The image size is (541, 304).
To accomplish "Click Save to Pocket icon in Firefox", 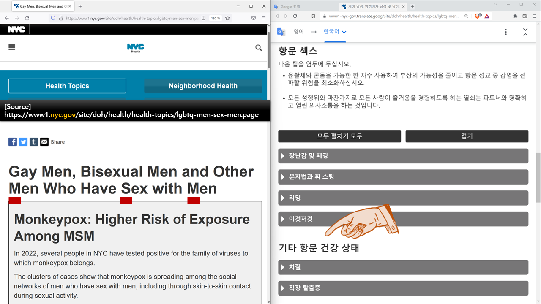I will coord(254,18).
